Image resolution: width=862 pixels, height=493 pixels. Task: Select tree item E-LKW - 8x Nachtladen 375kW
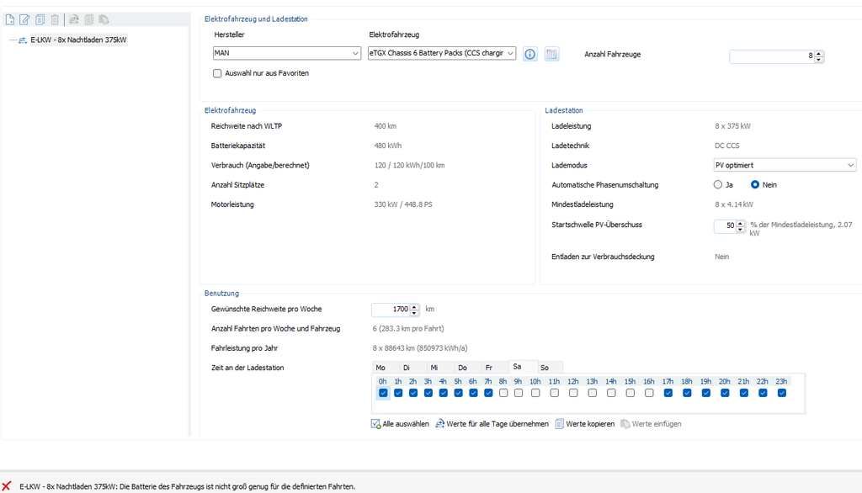78,40
